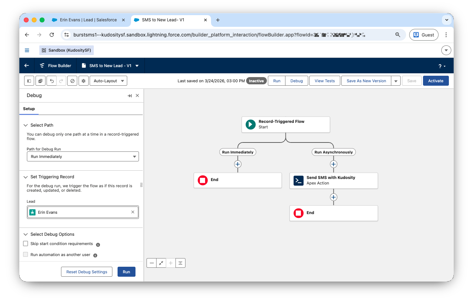Select the Setup tab in Debug panel
This screenshot has width=473, height=307.
29,109
